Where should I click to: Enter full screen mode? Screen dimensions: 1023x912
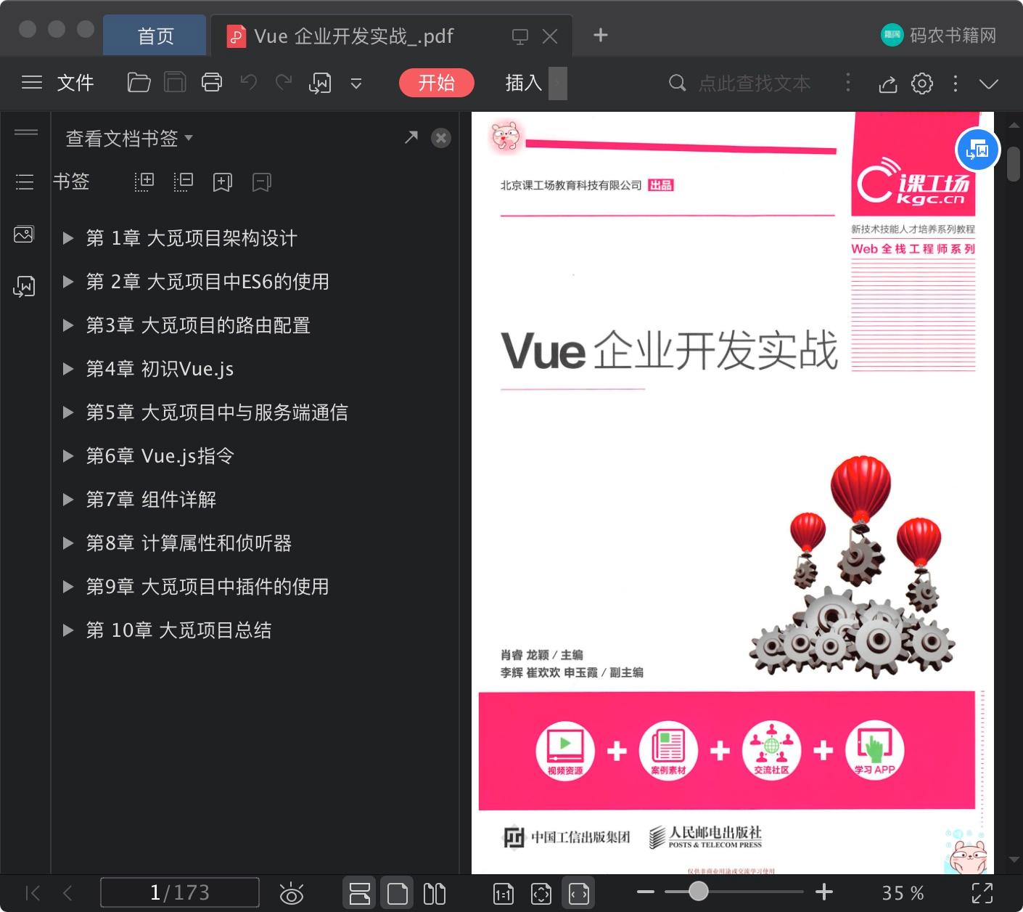point(982,893)
